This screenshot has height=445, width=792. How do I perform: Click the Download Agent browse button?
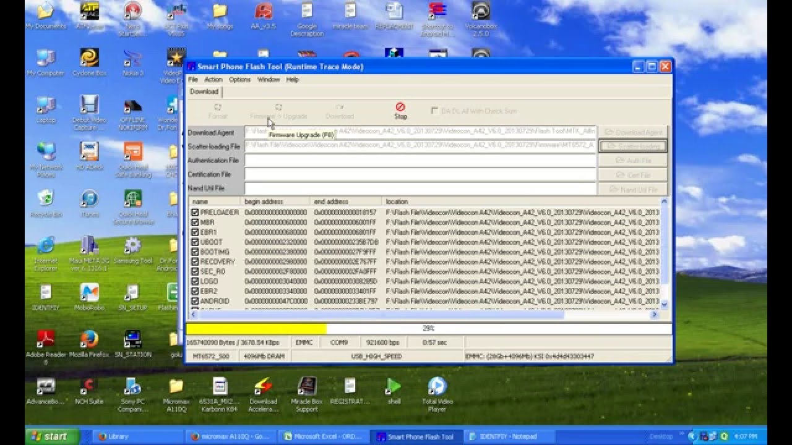point(633,132)
